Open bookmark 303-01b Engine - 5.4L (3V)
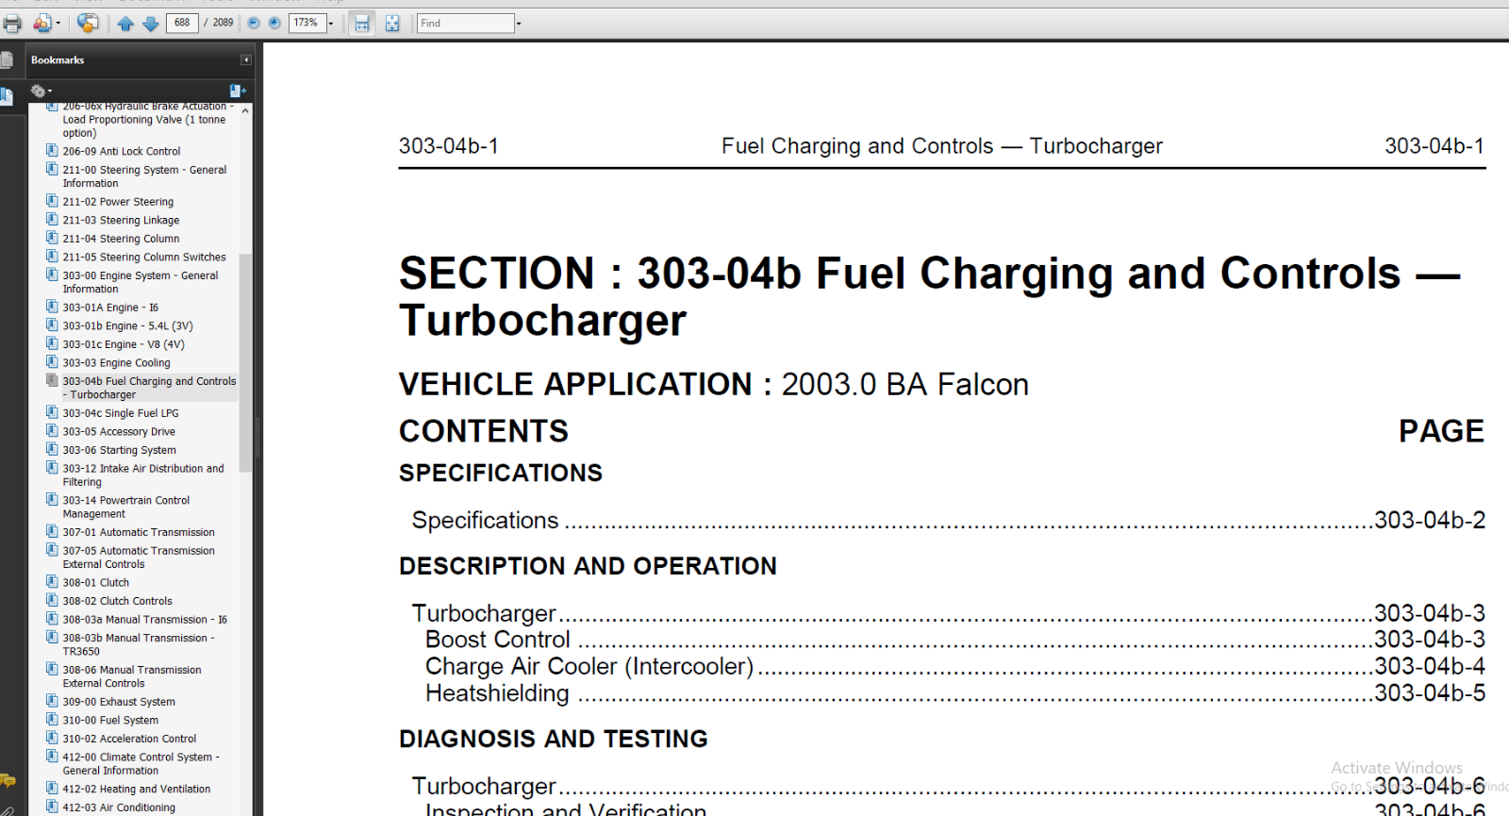The image size is (1509, 816). (127, 325)
